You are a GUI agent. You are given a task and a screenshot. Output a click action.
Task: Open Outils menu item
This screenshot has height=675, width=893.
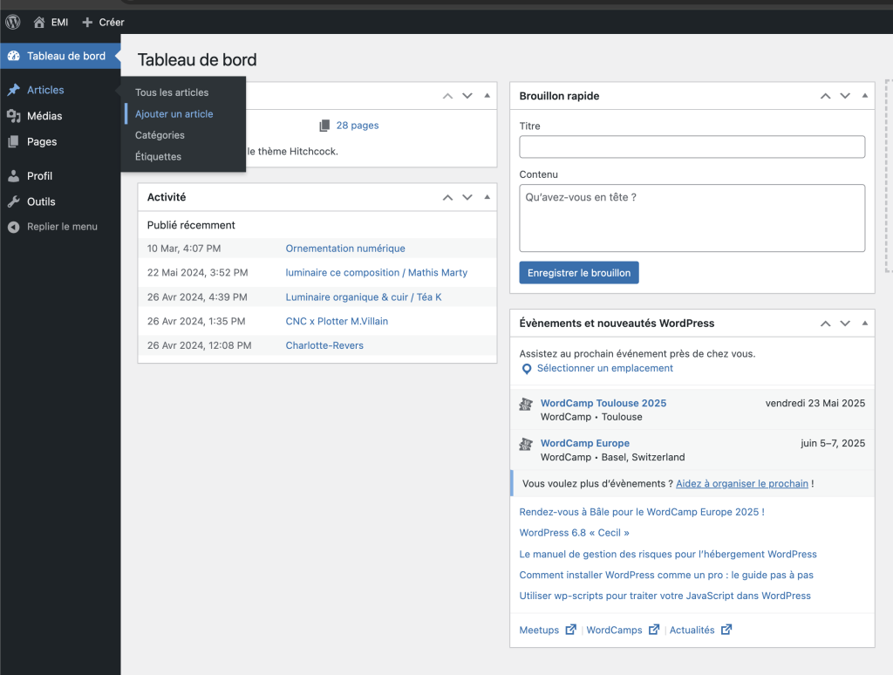point(41,201)
